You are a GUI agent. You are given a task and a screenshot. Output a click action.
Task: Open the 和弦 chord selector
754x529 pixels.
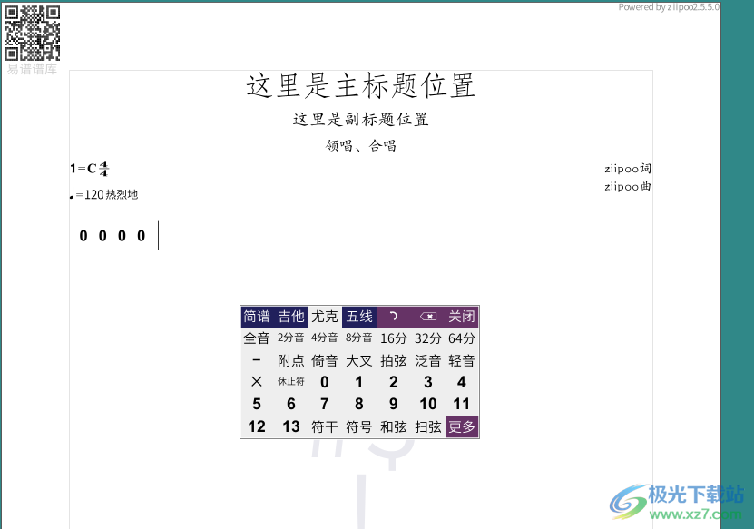[392, 426]
